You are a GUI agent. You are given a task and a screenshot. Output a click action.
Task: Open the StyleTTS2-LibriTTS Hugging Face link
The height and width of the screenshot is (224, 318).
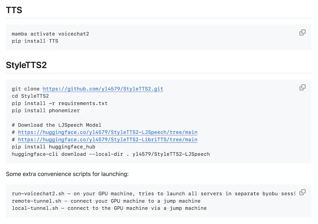pyautogui.click(x=107, y=140)
